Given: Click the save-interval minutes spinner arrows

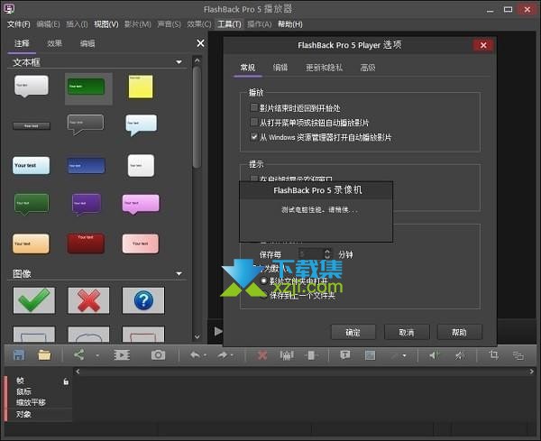Looking at the screenshot, I should tap(327, 254).
